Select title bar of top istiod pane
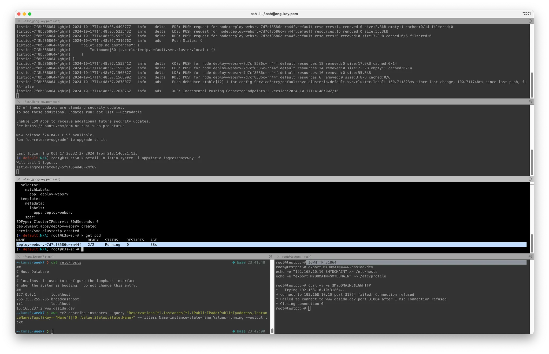Screen dimensions: 549x354 tap(274, 21)
